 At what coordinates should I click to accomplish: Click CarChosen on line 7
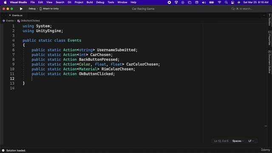coord(100,55)
